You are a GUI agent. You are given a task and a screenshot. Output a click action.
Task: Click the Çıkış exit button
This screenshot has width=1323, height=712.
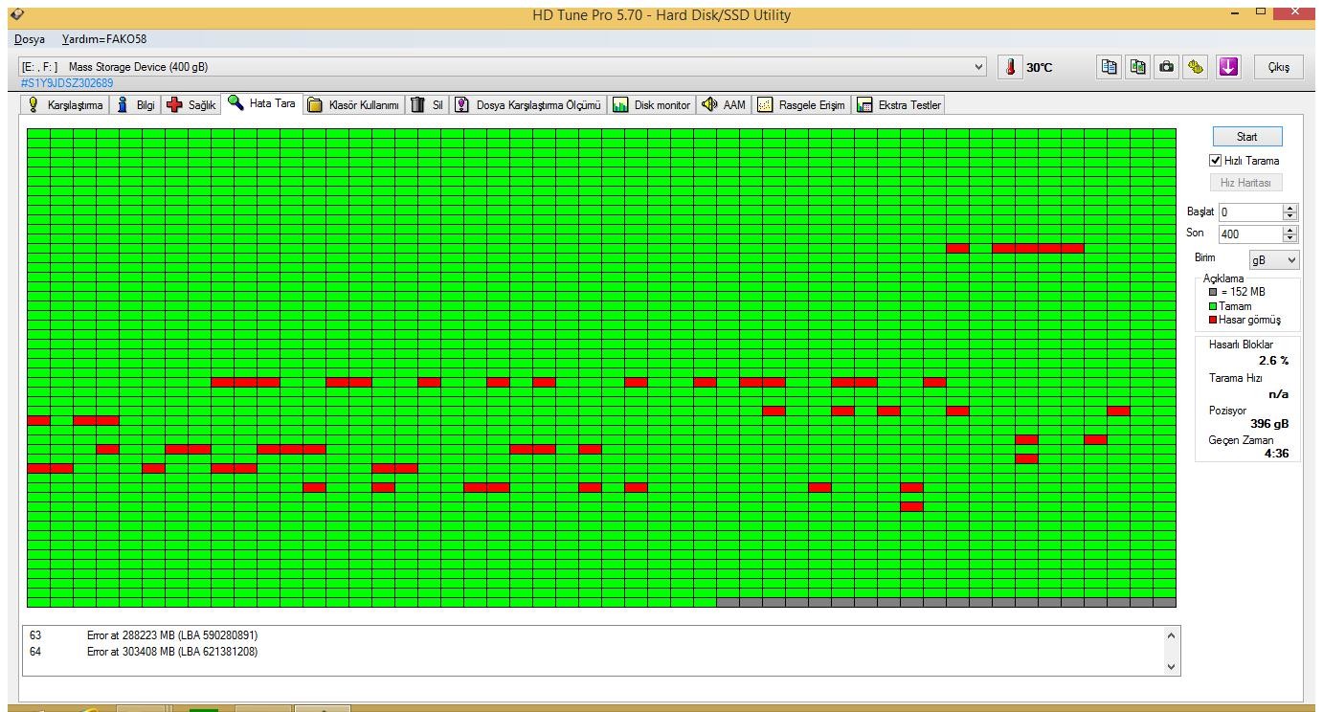(x=1278, y=67)
